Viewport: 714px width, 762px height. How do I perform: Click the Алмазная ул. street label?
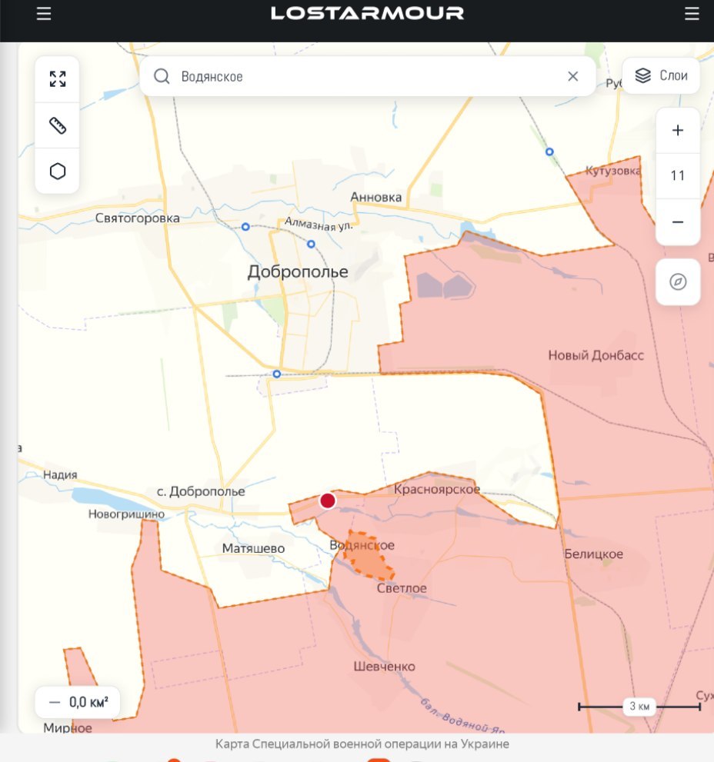coord(319,224)
